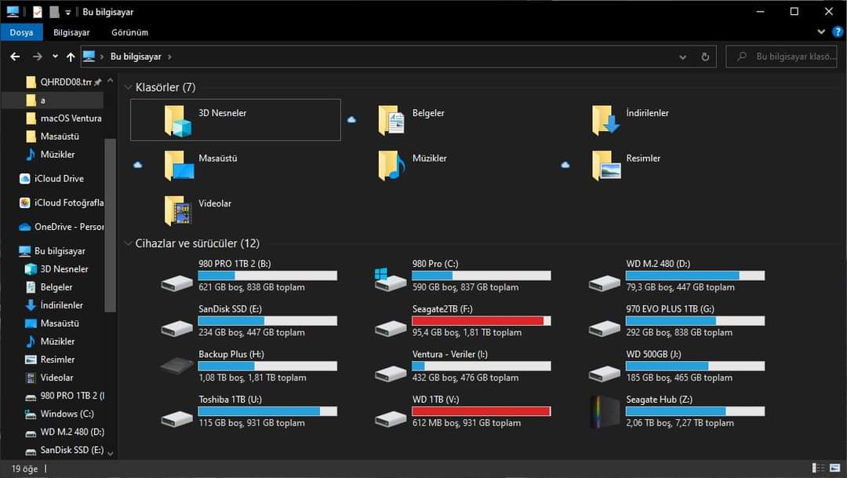
Task: Expand the breadcrumb arrow after Bu bilgisayar
Action: (x=169, y=57)
